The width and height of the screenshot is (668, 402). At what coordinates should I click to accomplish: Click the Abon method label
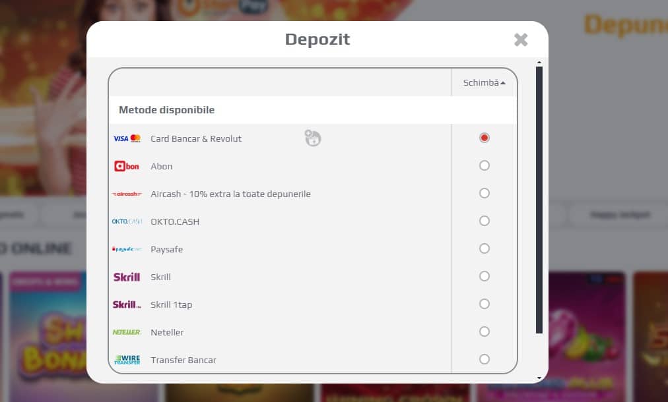(x=162, y=166)
